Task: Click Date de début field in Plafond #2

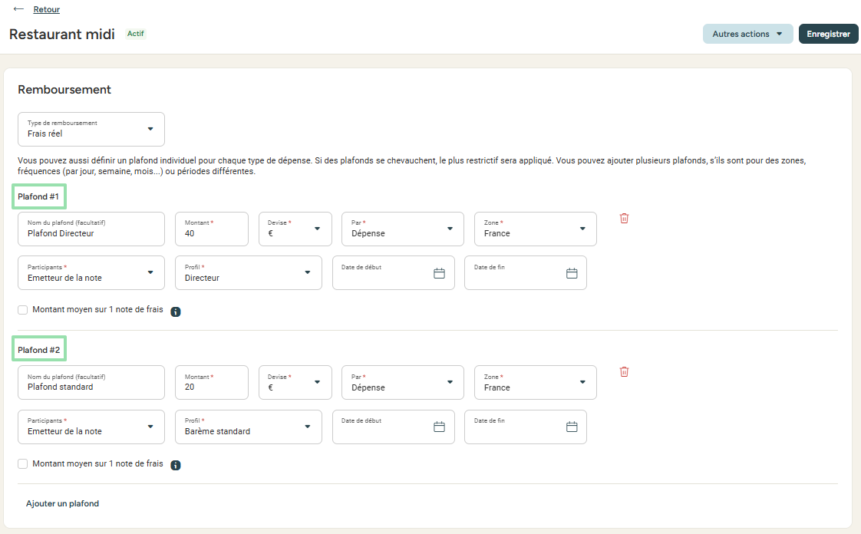Action: point(393,427)
